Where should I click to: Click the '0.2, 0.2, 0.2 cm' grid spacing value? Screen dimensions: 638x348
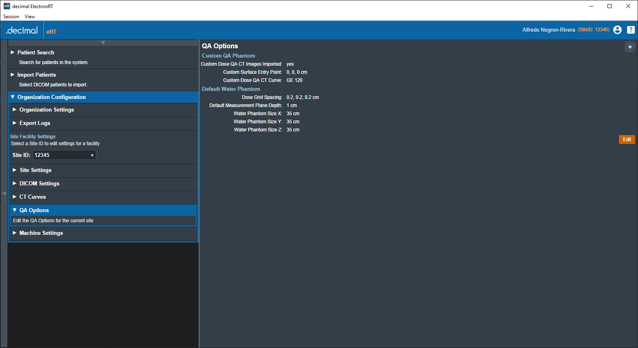click(x=303, y=97)
